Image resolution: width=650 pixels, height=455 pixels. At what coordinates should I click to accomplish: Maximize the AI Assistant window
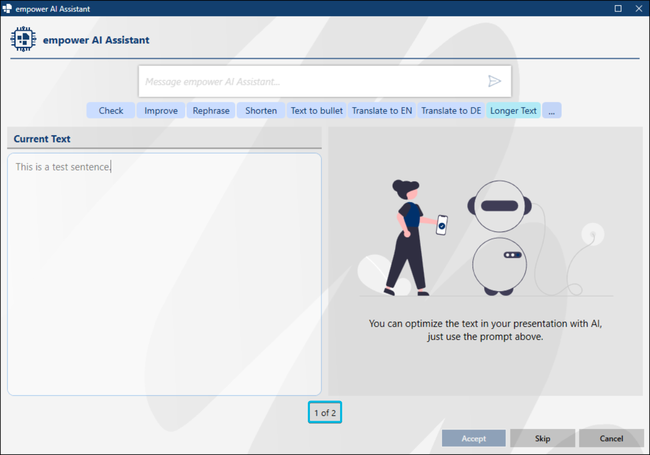(x=618, y=8)
